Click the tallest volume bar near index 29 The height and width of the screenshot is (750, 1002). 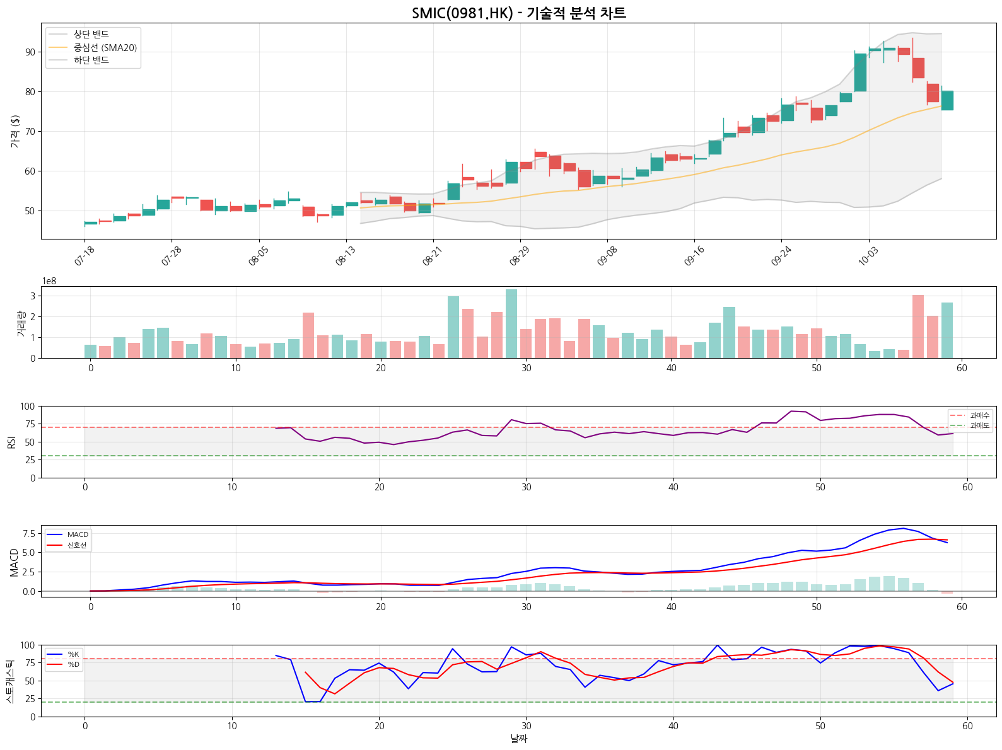click(x=511, y=323)
